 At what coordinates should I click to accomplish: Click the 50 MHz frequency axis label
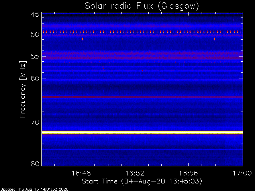point(35,35)
